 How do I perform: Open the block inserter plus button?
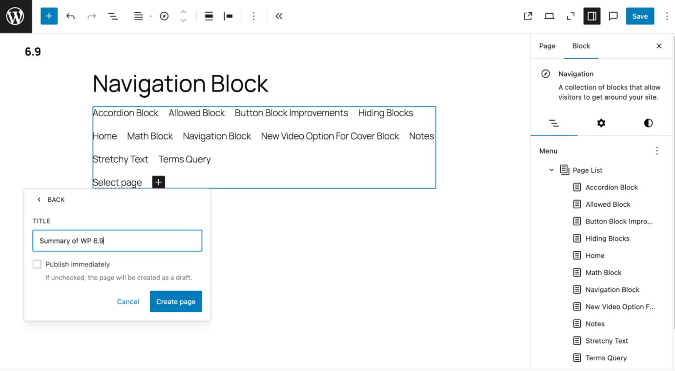[49, 16]
